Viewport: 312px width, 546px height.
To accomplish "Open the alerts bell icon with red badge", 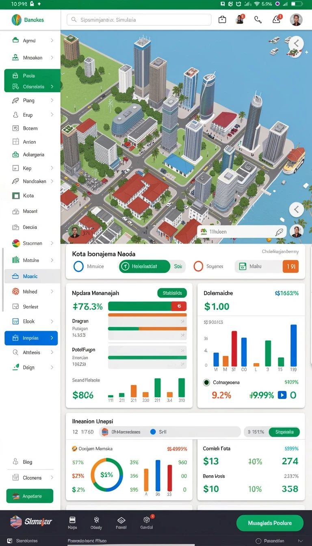I will point(277,19).
